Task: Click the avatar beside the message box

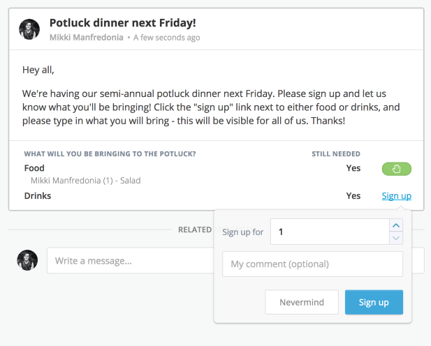Action: 27,260
